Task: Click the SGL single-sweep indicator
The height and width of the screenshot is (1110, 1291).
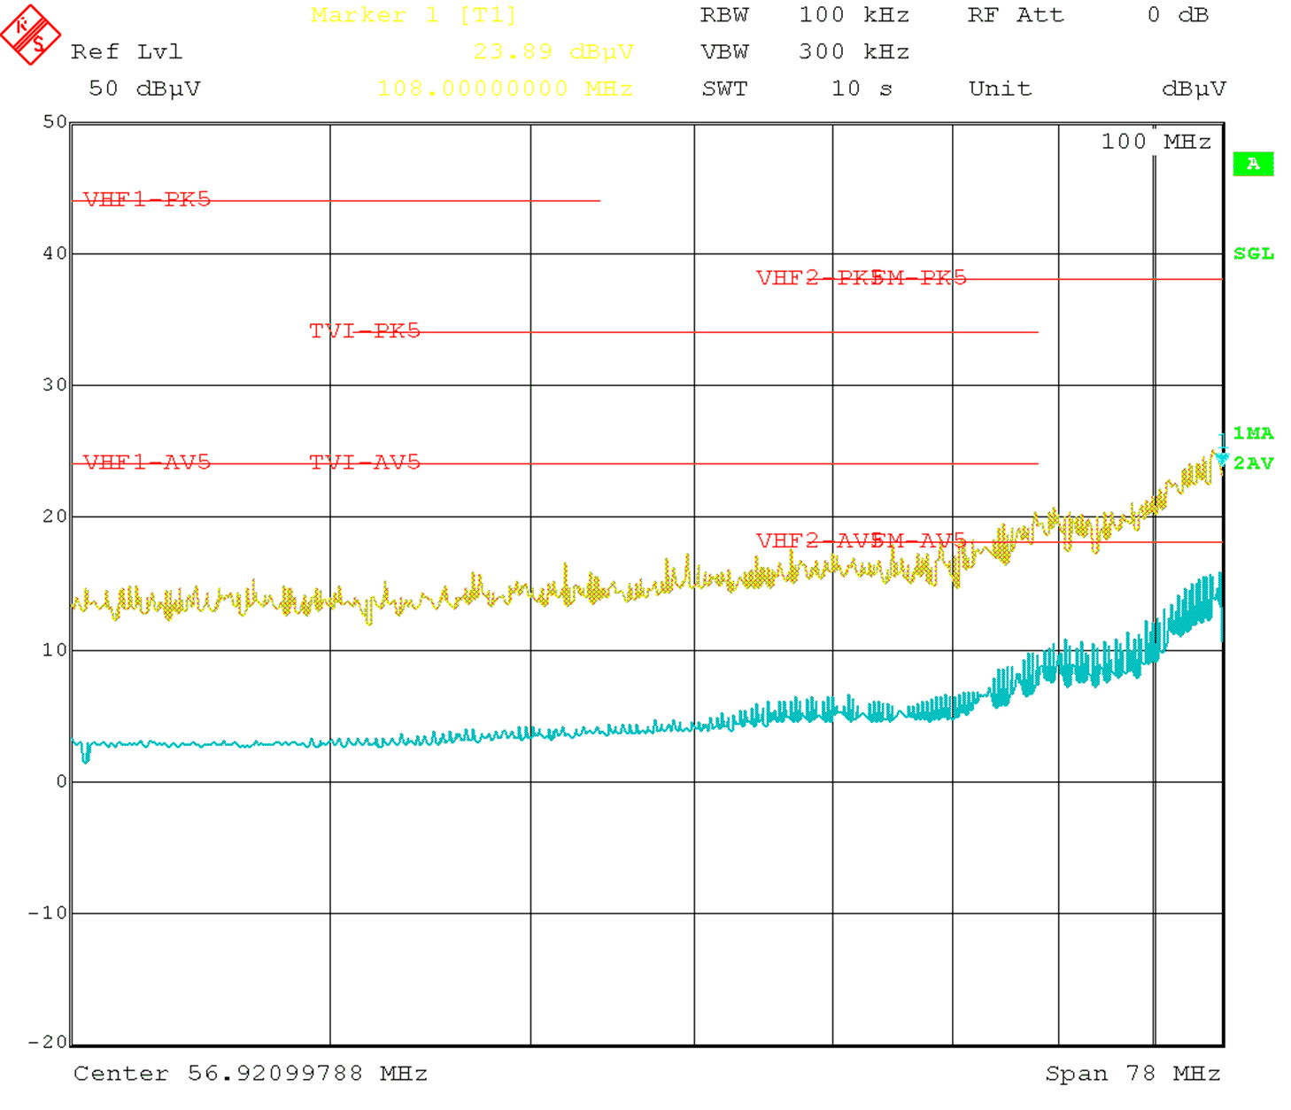Action: point(1254,252)
